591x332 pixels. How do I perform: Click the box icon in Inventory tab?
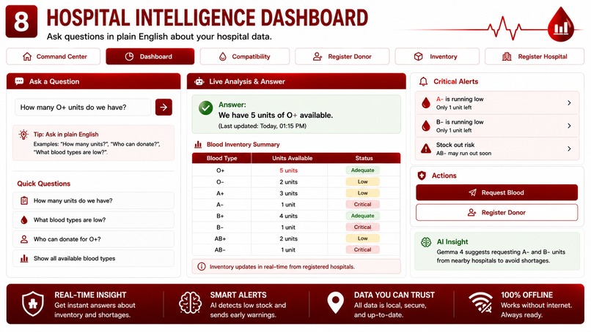[x=419, y=56]
